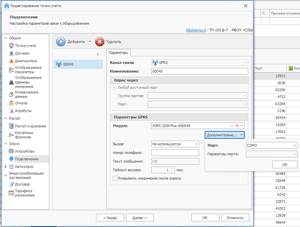Open Автоопрос sidebar item

21,167
